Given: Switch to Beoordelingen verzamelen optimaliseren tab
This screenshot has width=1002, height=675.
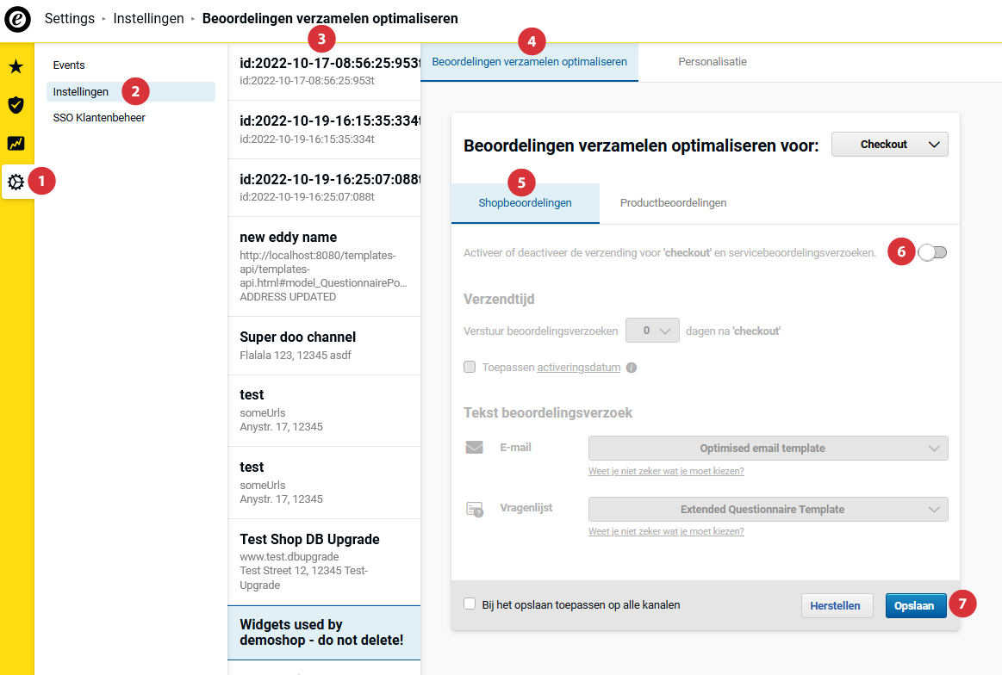Looking at the screenshot, I should (x=529, y=62).
